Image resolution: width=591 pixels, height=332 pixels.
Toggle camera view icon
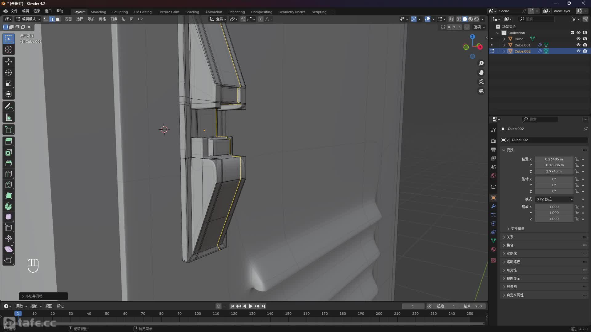tap(481, 82)
